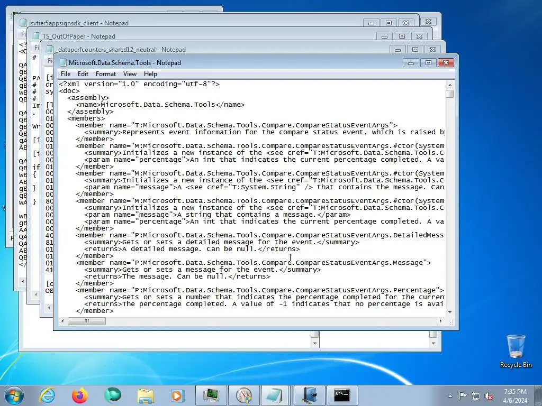Viewport: 542px width, 406px height.
Task: Open the gauge-with-shield taskbar application
Action: click(243, 395)
